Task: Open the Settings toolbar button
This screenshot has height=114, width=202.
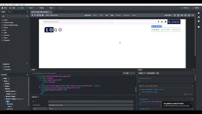Action: 40,8
